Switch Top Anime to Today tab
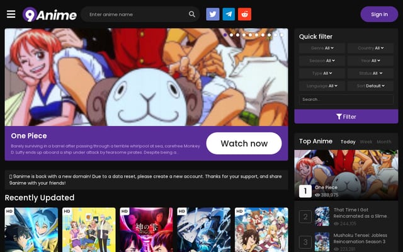 coord(348,142)
